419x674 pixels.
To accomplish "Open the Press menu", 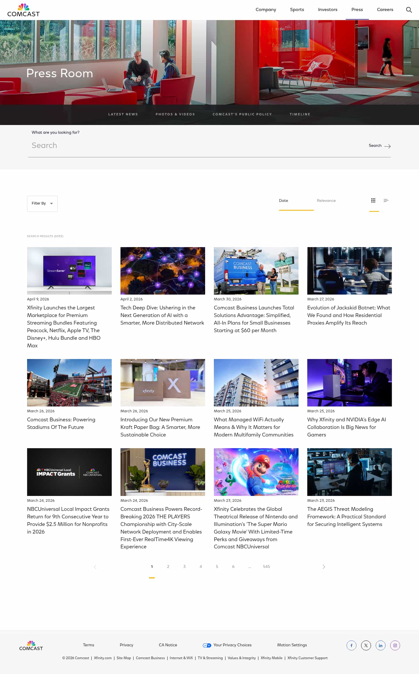I will click(357, 10).
